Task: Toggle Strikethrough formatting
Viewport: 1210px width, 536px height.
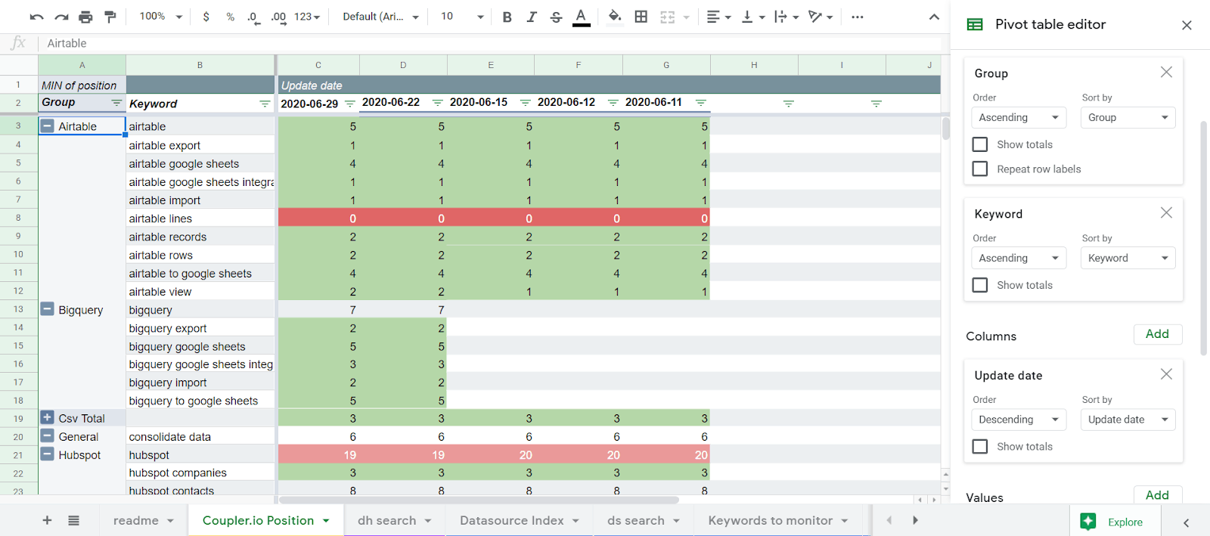Action: (x=556, y=17)
